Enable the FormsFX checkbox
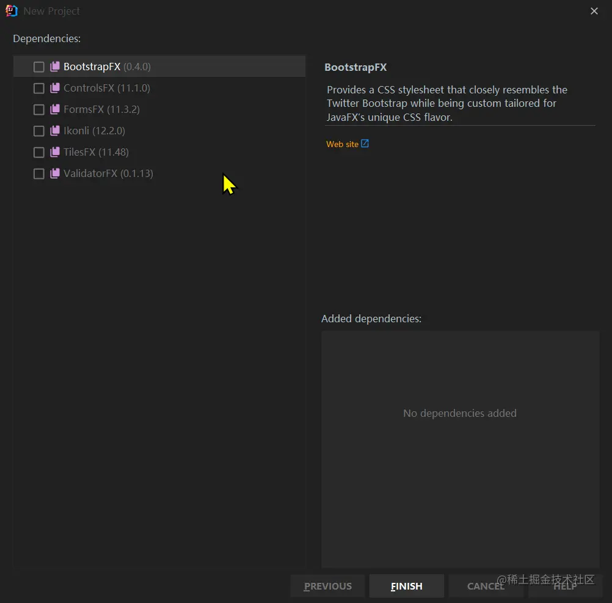 [38, 110]
